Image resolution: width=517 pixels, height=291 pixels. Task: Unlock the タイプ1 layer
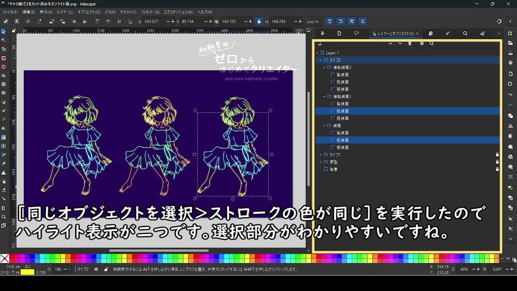click(x=497, y=155)
